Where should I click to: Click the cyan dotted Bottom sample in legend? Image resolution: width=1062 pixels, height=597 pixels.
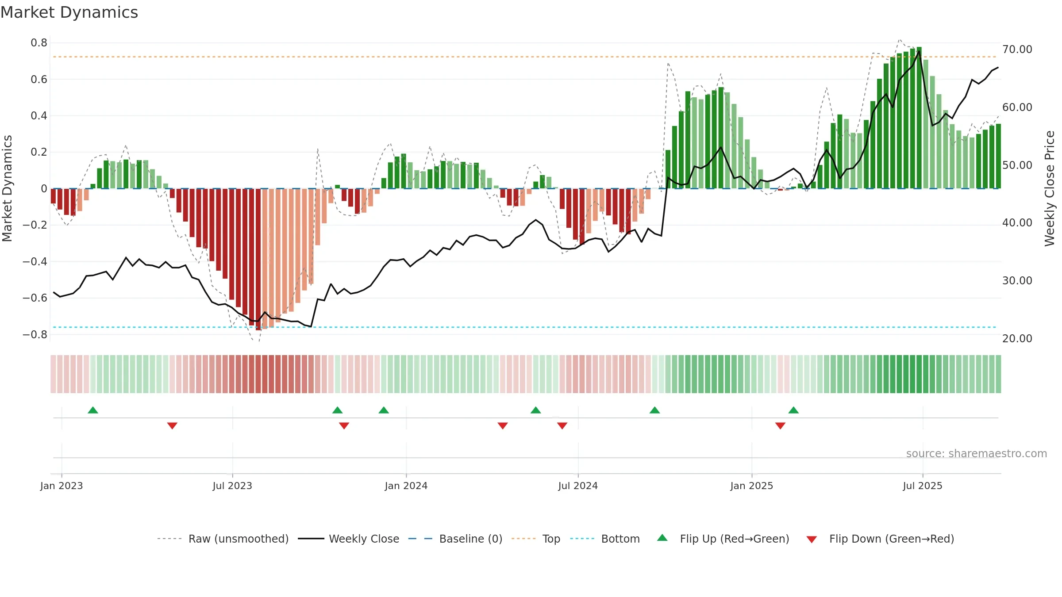[x=582, y=539]
